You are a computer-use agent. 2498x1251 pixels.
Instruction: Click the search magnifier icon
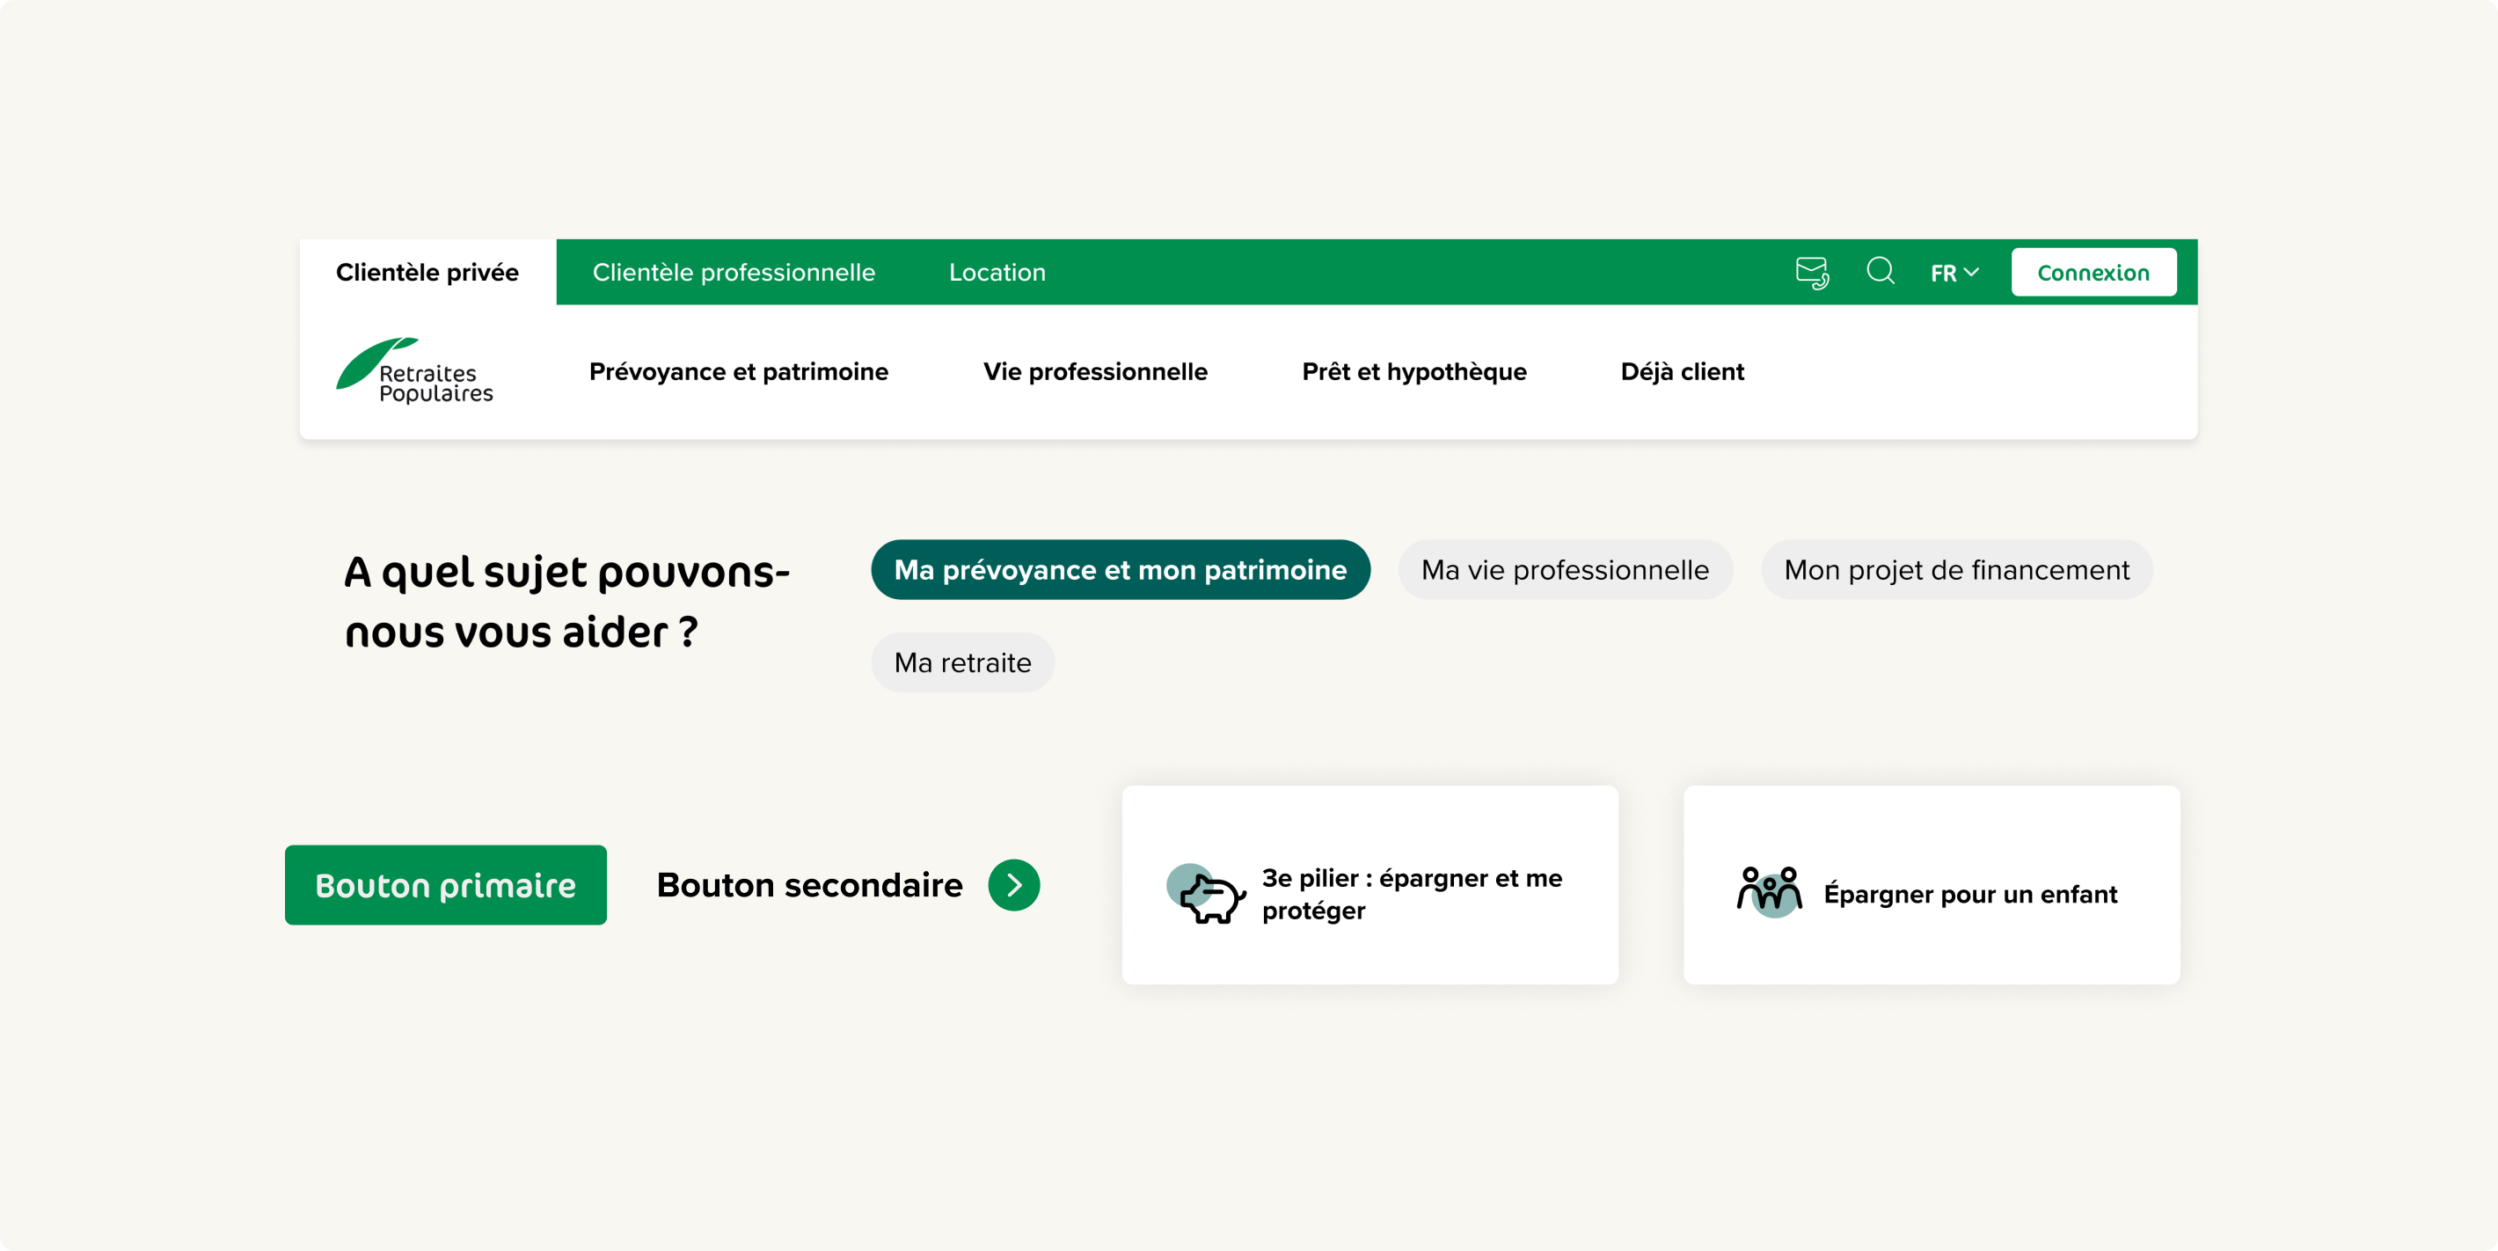click(x=1881, y=271)
